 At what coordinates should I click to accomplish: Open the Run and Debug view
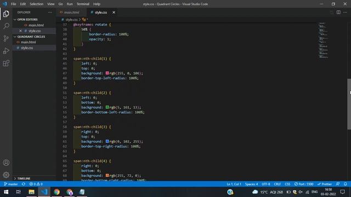(x=6, y=51)
